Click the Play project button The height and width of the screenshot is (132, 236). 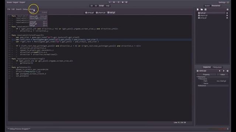tap(110, 2)
